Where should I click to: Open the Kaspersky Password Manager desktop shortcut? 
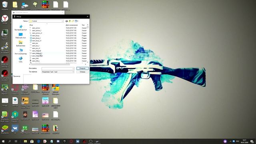click(15, 116)
